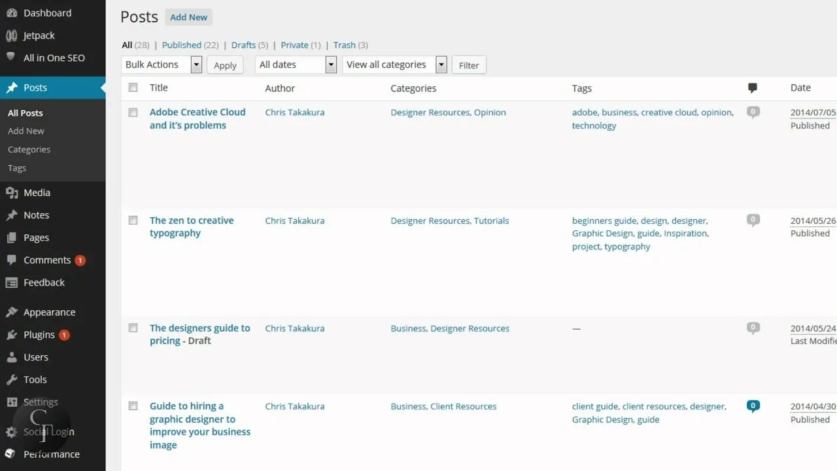Open the typography tag link
This screenshot has width=837, height=471.
(627, 247)
